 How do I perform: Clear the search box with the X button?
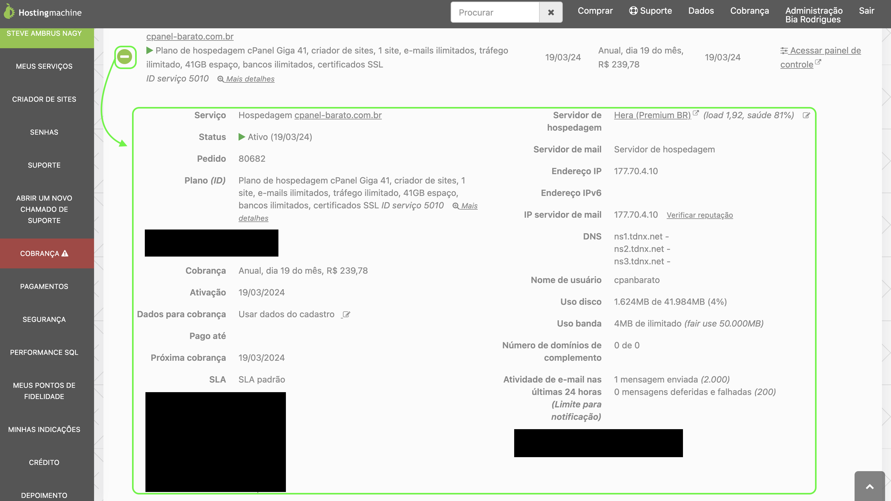(551, 12)
